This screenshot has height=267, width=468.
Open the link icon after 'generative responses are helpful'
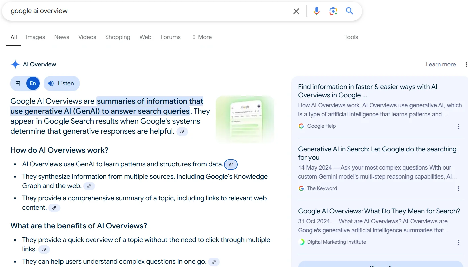[182, 132]
